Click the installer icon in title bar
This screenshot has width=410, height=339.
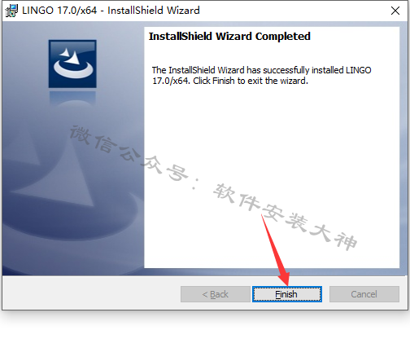[x=11, y=11]
